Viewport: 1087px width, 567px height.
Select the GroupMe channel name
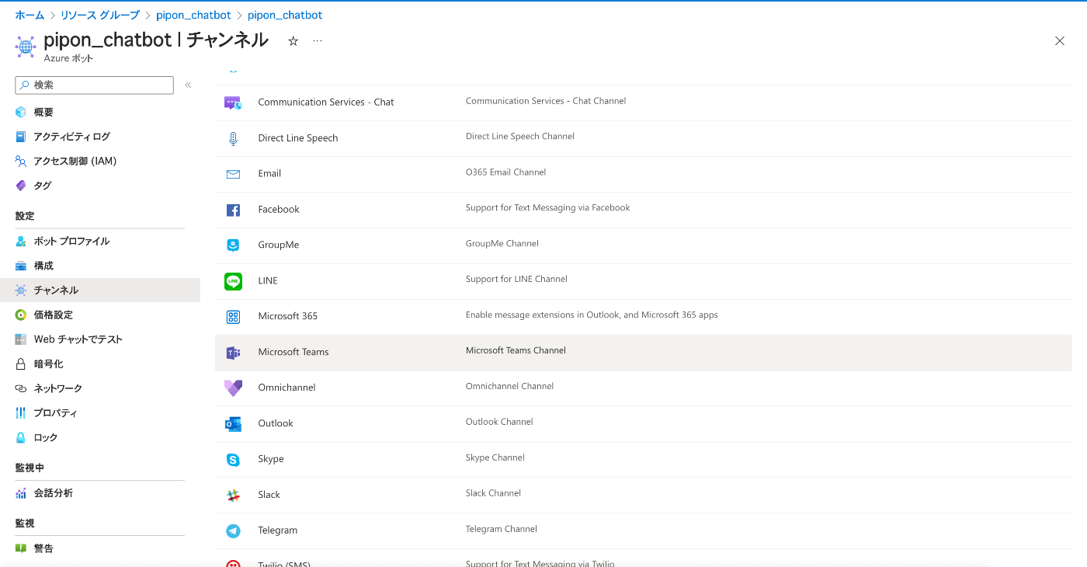279,245
